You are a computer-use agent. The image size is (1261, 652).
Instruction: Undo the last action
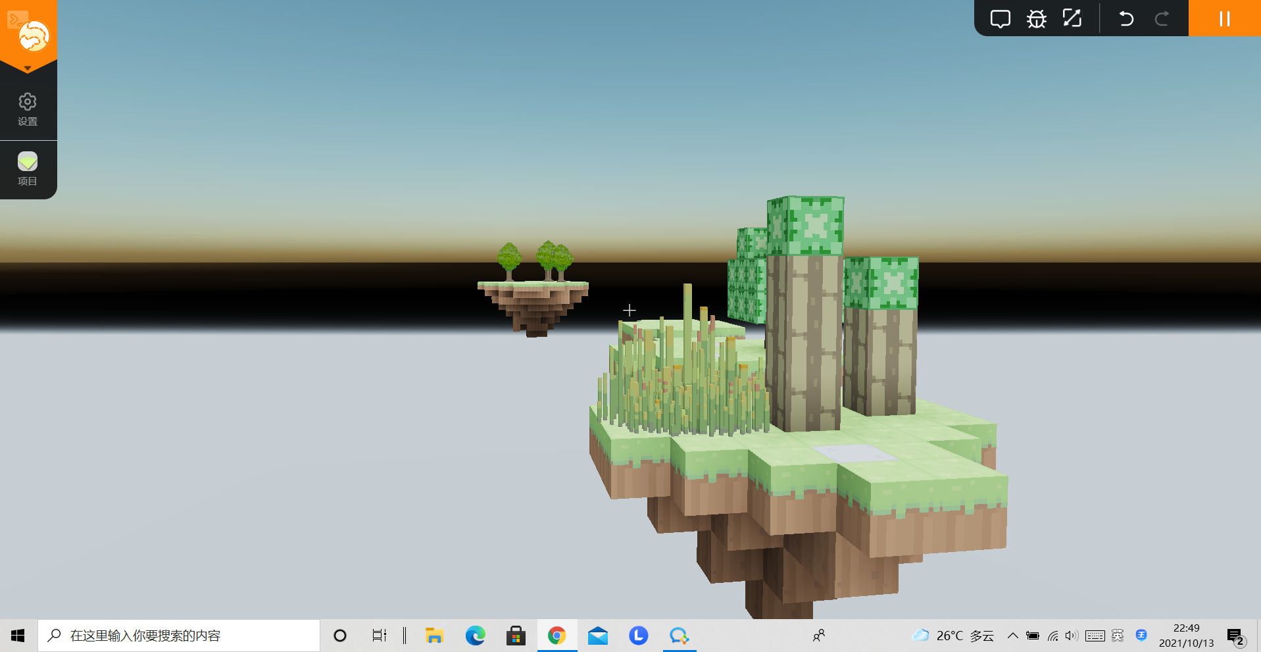[1126, 18]
